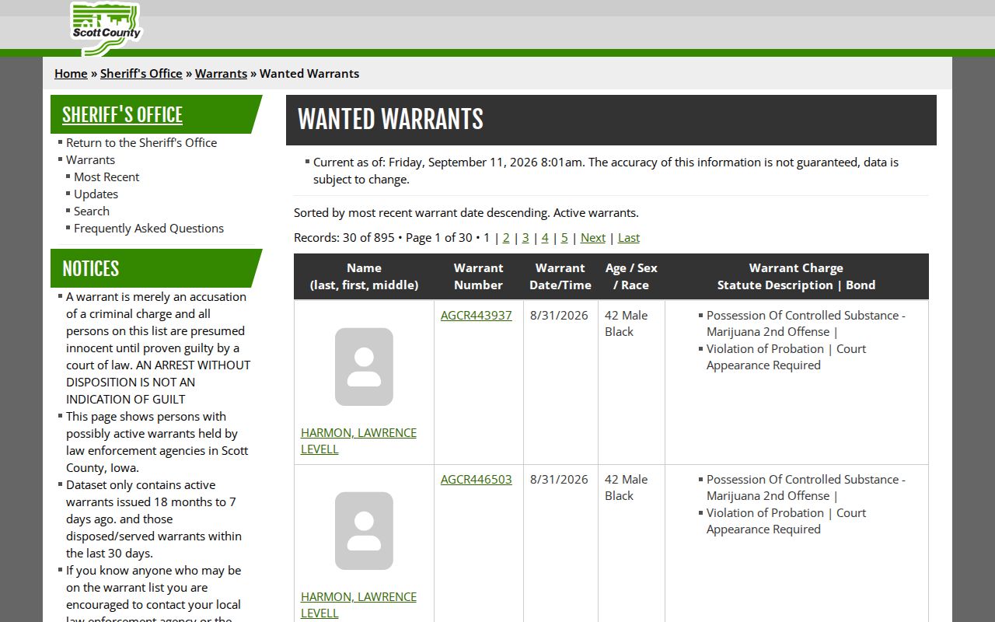This screenshot has height=622, width=995.
Task: Open warrant number AGCR443937
Action: 477,315
